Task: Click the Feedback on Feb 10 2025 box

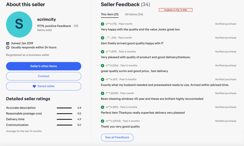Action: pos(176,10)
